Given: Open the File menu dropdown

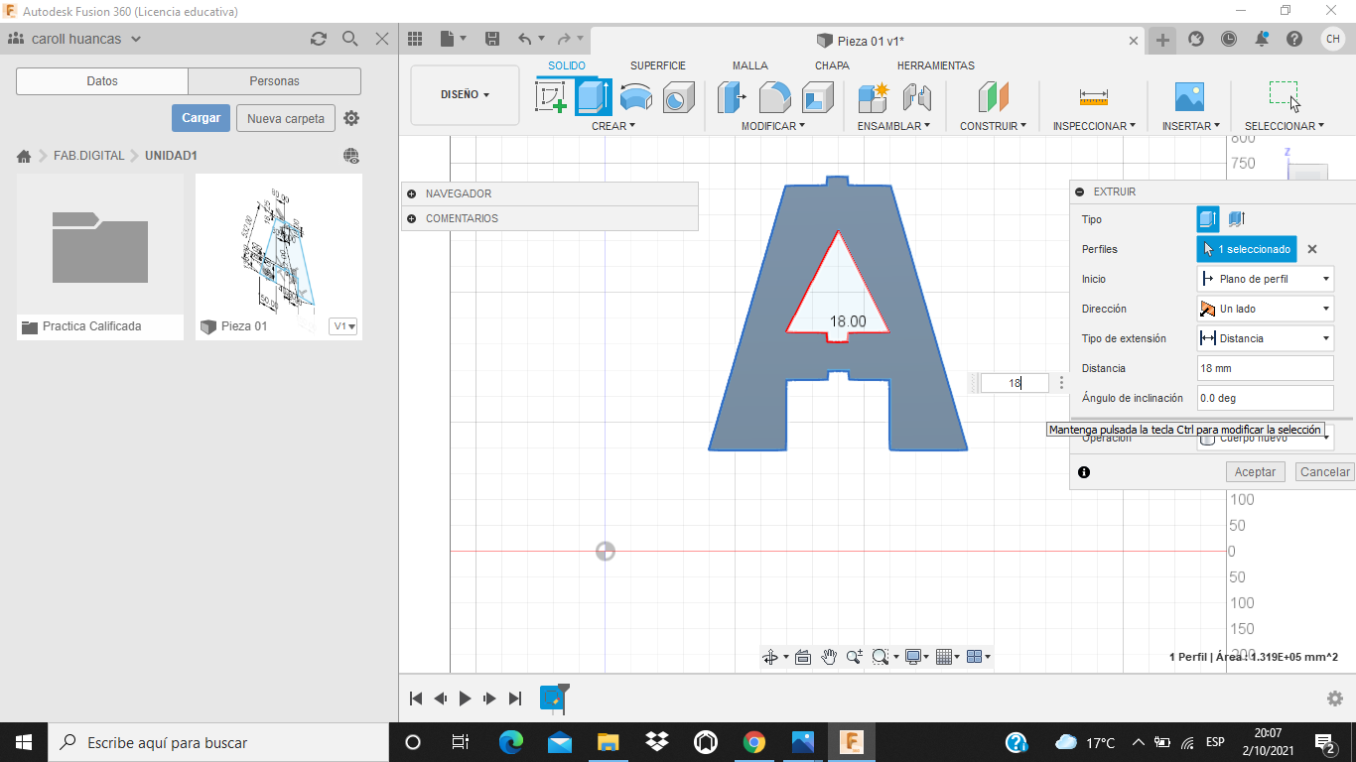Looking at the screenshot, I should tap(454, 39).
